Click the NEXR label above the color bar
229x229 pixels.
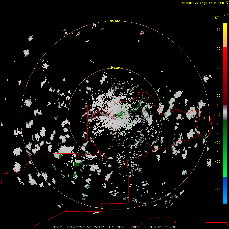coord(224,15)
